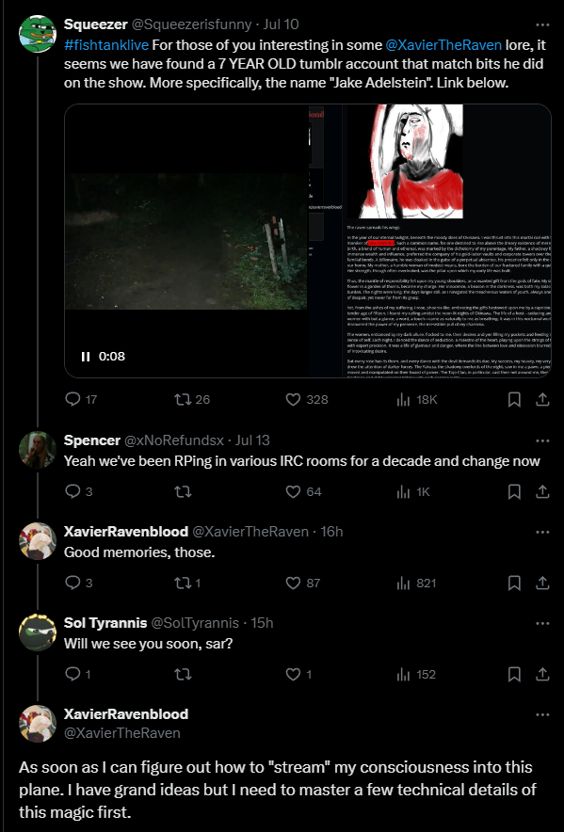The width and height of the screenshot is (564, 832).
Task: Open more options on Sol Tyrannis's reply
Action: (542, 623)
